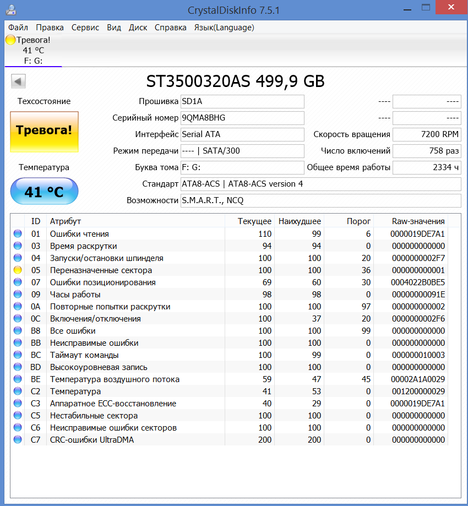The height and width of the screenshot is (506, 468).
Task: Click the Буква тома field
Action: [242, 167]
